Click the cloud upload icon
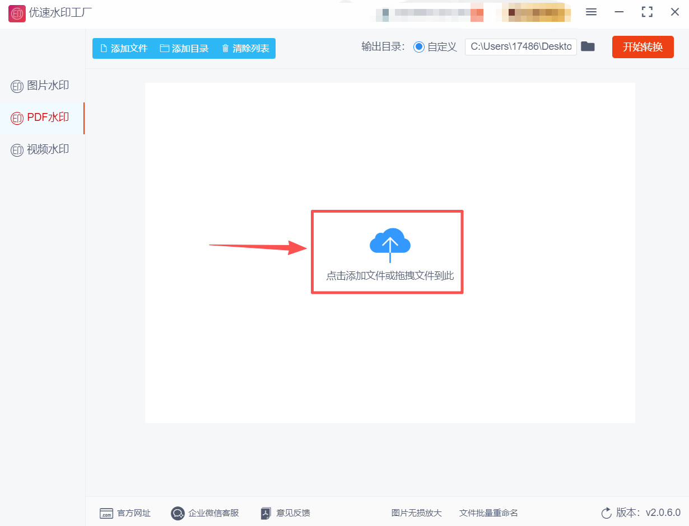 click(390, 245)
